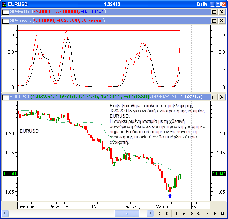The image size is (228, 219).
Task: Click the -0.14162 value in GP-ExtTr header
Action: tap(92, 12)
